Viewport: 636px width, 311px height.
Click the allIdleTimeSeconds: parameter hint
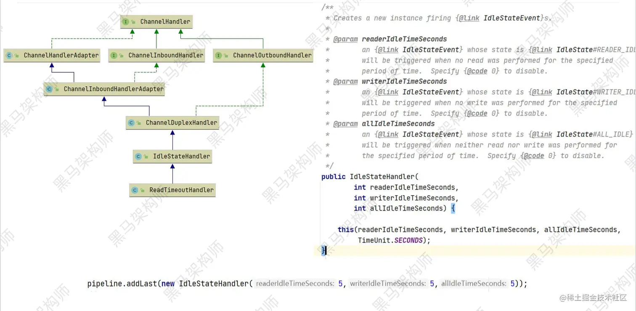click(x=474, y=284)
